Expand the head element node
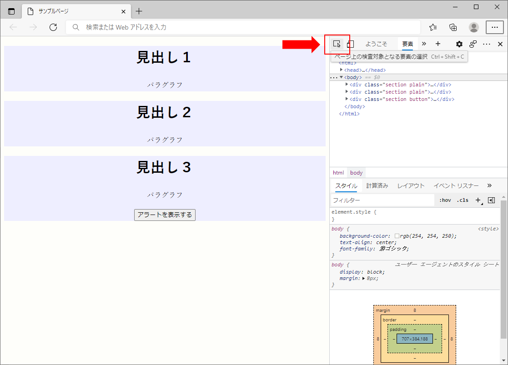508x365 pixels. (x=342, y=70)
